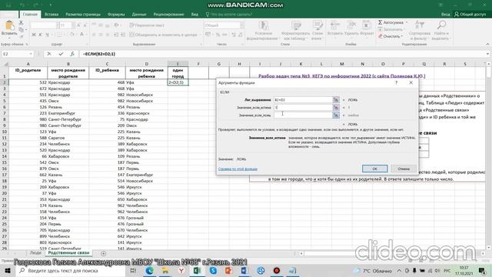Open Word icon in taskbar

coord(244,270)
